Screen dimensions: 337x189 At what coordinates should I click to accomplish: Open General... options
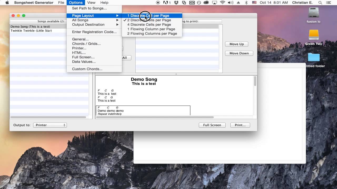click(94, 39)
